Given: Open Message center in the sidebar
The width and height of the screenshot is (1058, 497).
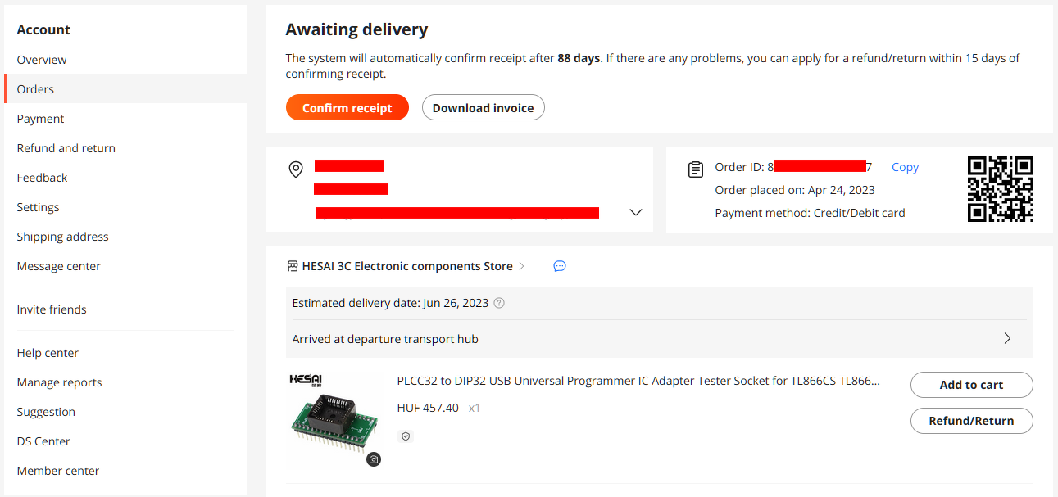Looking at the screenshot, I should 59,266.
